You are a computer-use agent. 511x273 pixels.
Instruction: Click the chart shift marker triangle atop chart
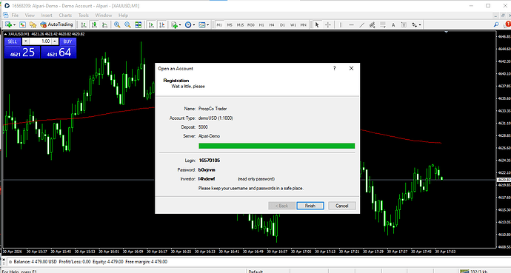[x=446, y=32]
